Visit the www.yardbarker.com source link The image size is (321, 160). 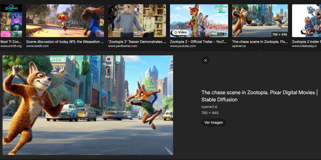point(123,46)
